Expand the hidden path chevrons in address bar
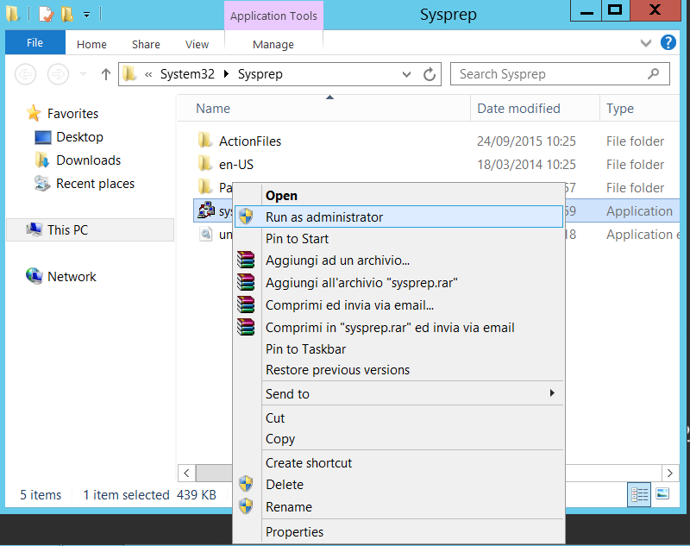 pyautogui.click(x=148, y=74)
